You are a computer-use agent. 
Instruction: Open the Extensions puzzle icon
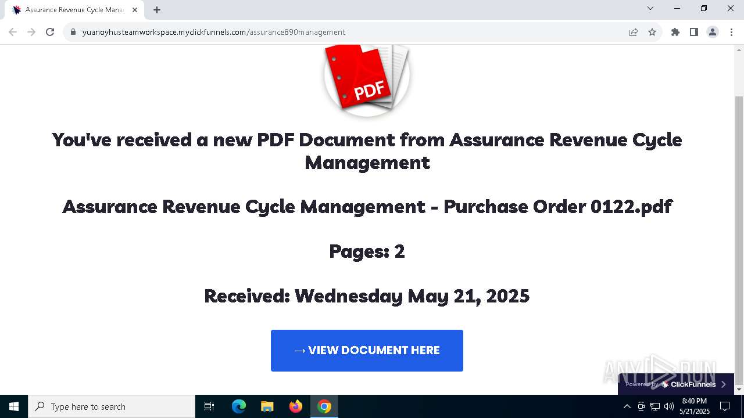tap(675, 32)
